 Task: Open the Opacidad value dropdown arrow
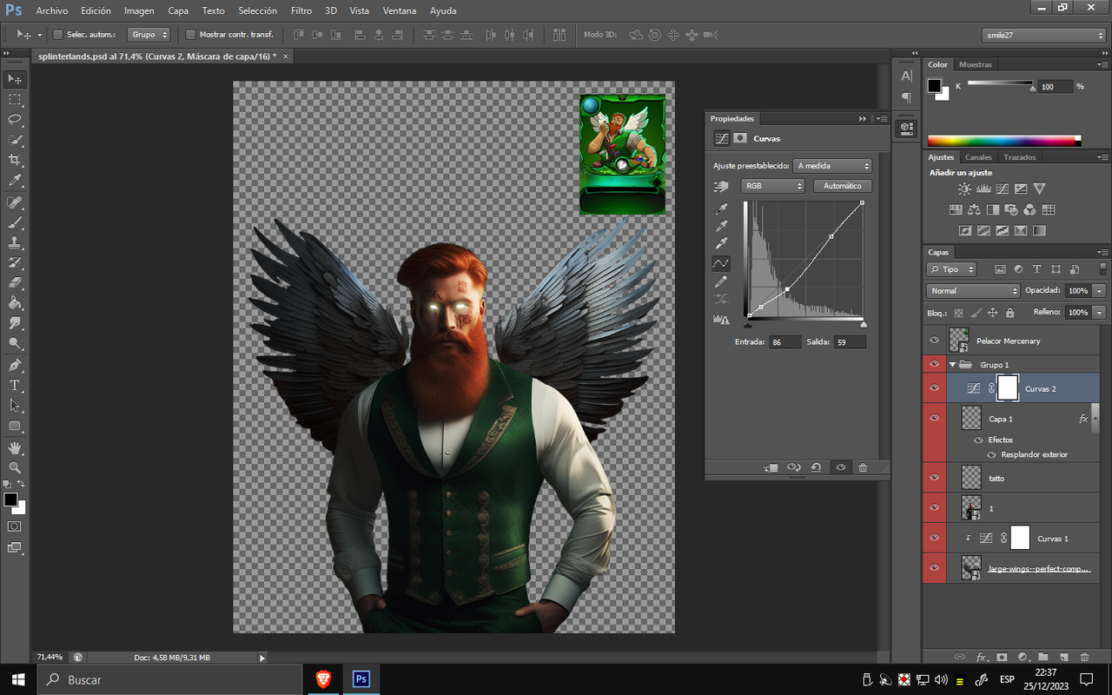pyautogui.click(x=1100, y=291)
